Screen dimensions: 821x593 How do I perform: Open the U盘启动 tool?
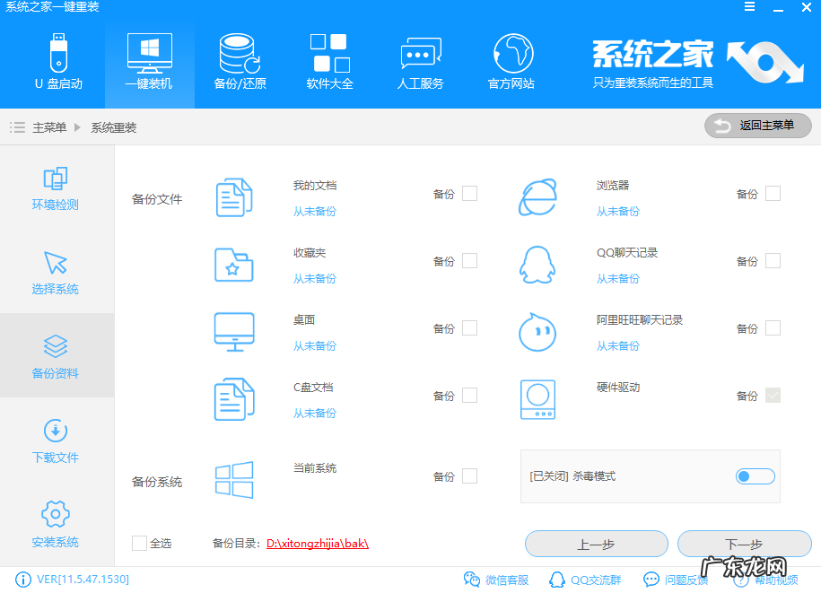point(59,59)
